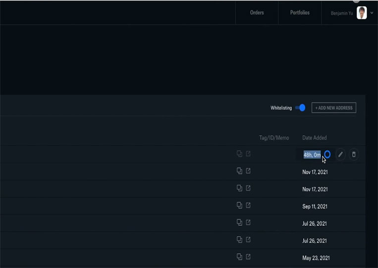Image resolution: width=378 pixels, height=268 pixels.
Task: Edit the pending address with pencil icon
Action: tap(340, 155)
